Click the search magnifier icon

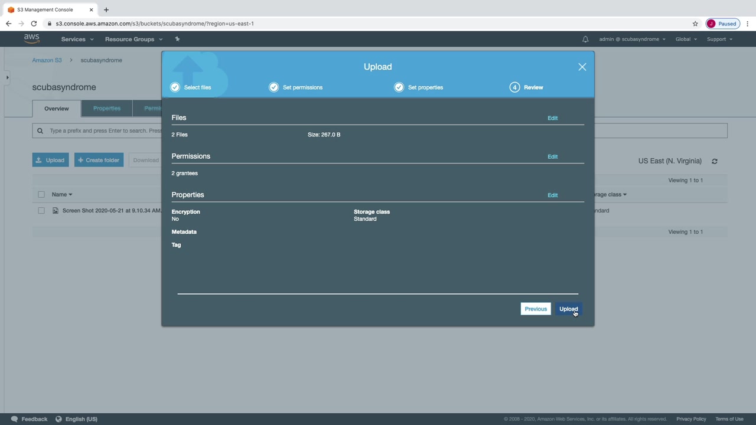[x=40, y=130]
